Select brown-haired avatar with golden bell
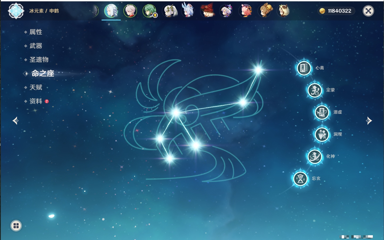The image size is (384, 240). 265,11
